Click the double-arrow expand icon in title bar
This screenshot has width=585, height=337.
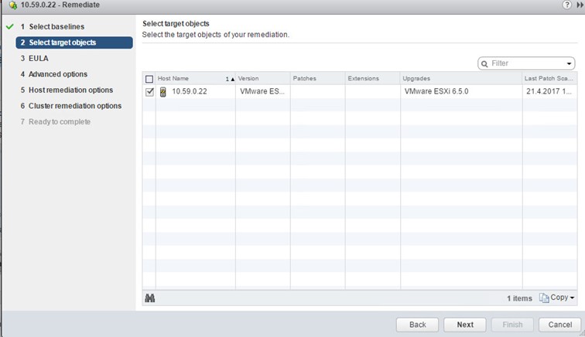(x=580, y=5)
